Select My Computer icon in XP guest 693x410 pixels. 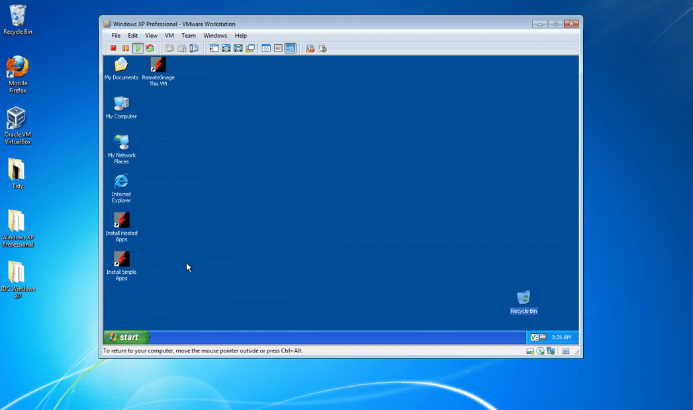[121, 107]
